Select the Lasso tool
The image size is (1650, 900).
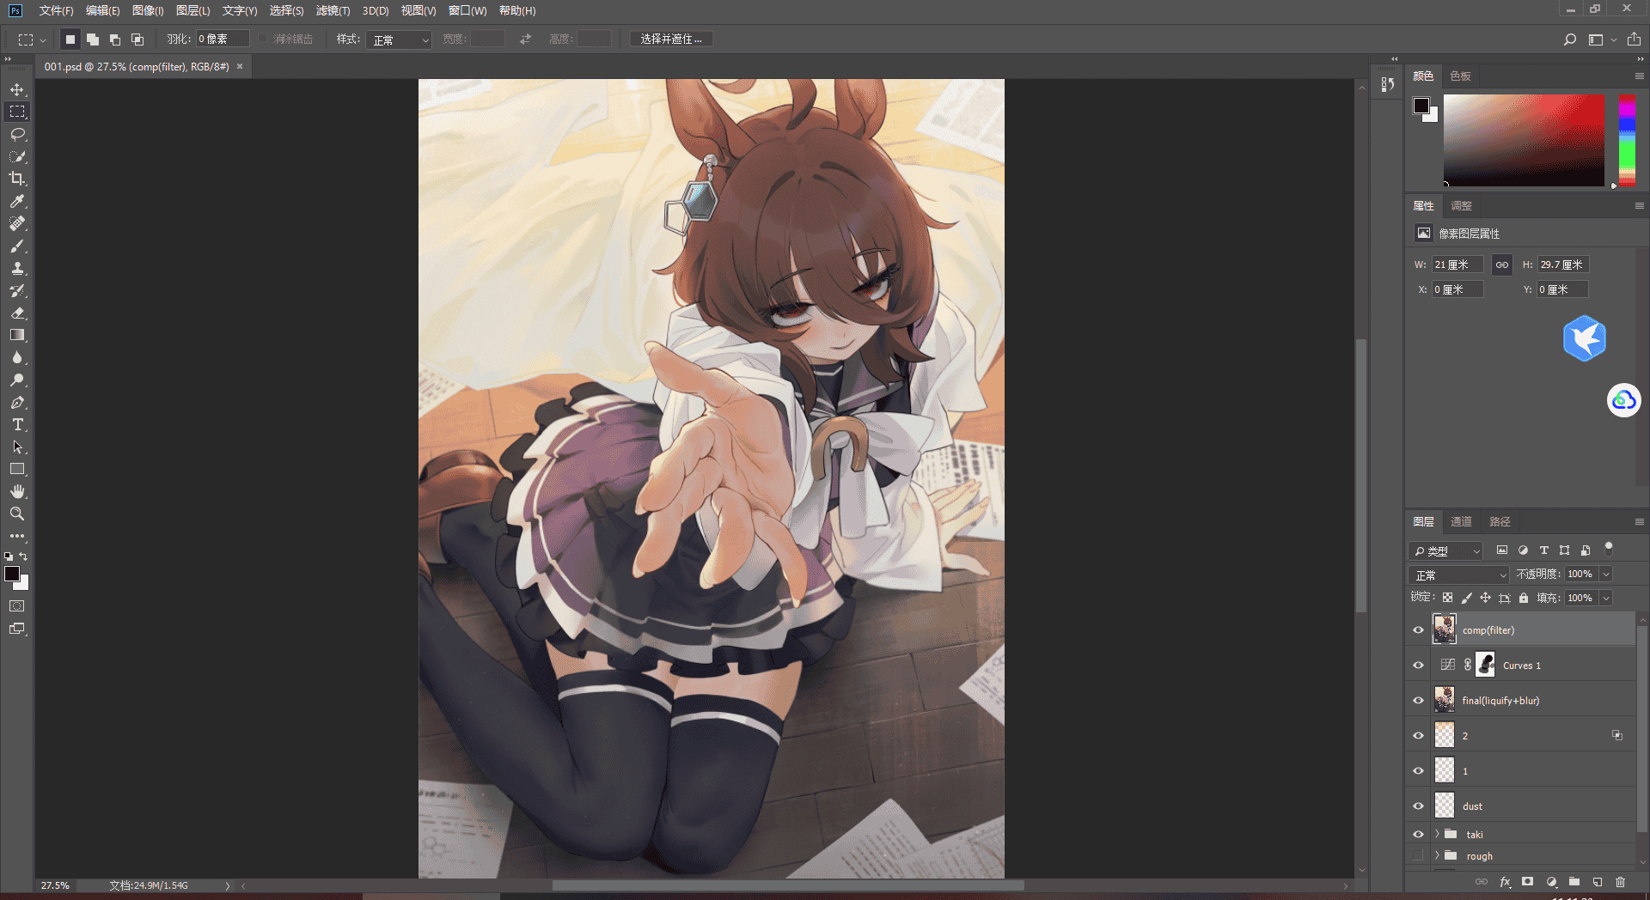[x=17, y=134]
